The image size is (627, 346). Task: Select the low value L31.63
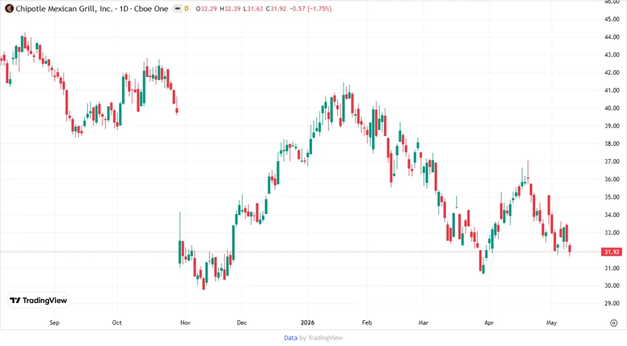[253, 9]
